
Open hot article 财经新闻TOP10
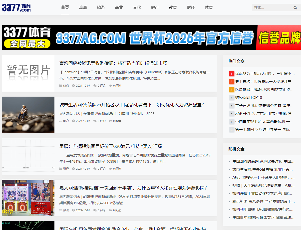pos(249,98)
